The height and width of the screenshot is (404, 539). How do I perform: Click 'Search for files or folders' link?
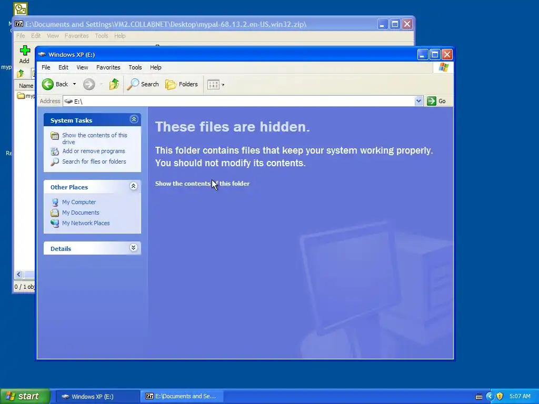pos(94,161)
